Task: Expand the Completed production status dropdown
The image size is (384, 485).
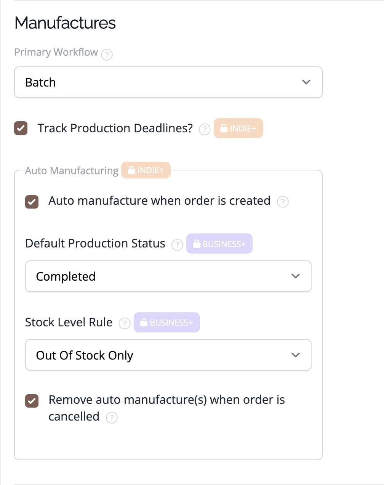Action: click(168, 276)
